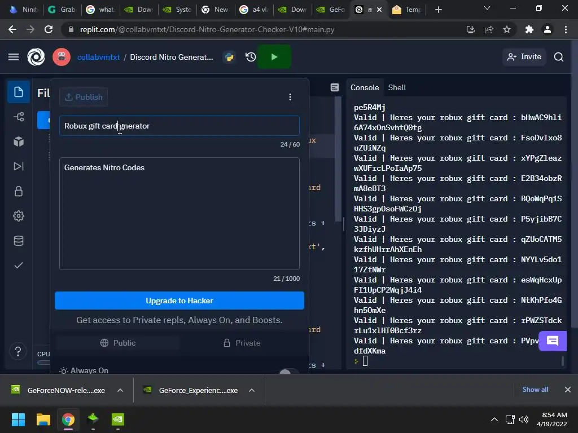Image resolution: width=578 pixels, height=433 pixels.
Task: Click the markdown panel icon beside the Console
Action: (335, 87)
